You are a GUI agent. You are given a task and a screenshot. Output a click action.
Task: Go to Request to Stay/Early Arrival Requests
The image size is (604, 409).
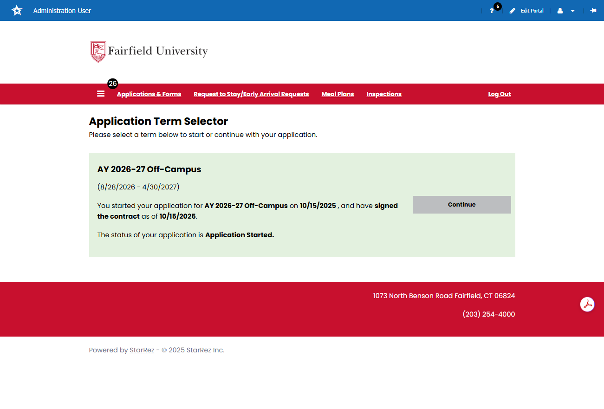(x=251, y=94)
